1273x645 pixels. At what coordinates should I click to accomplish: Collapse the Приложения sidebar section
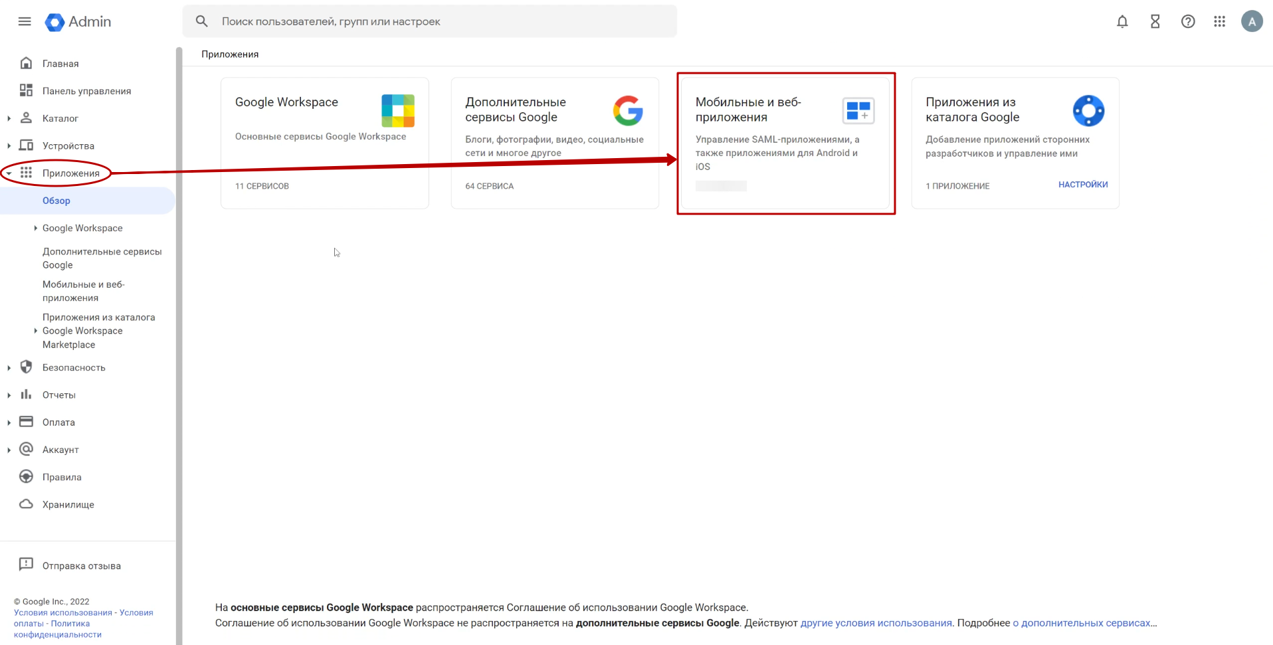(x=9, y=173)
